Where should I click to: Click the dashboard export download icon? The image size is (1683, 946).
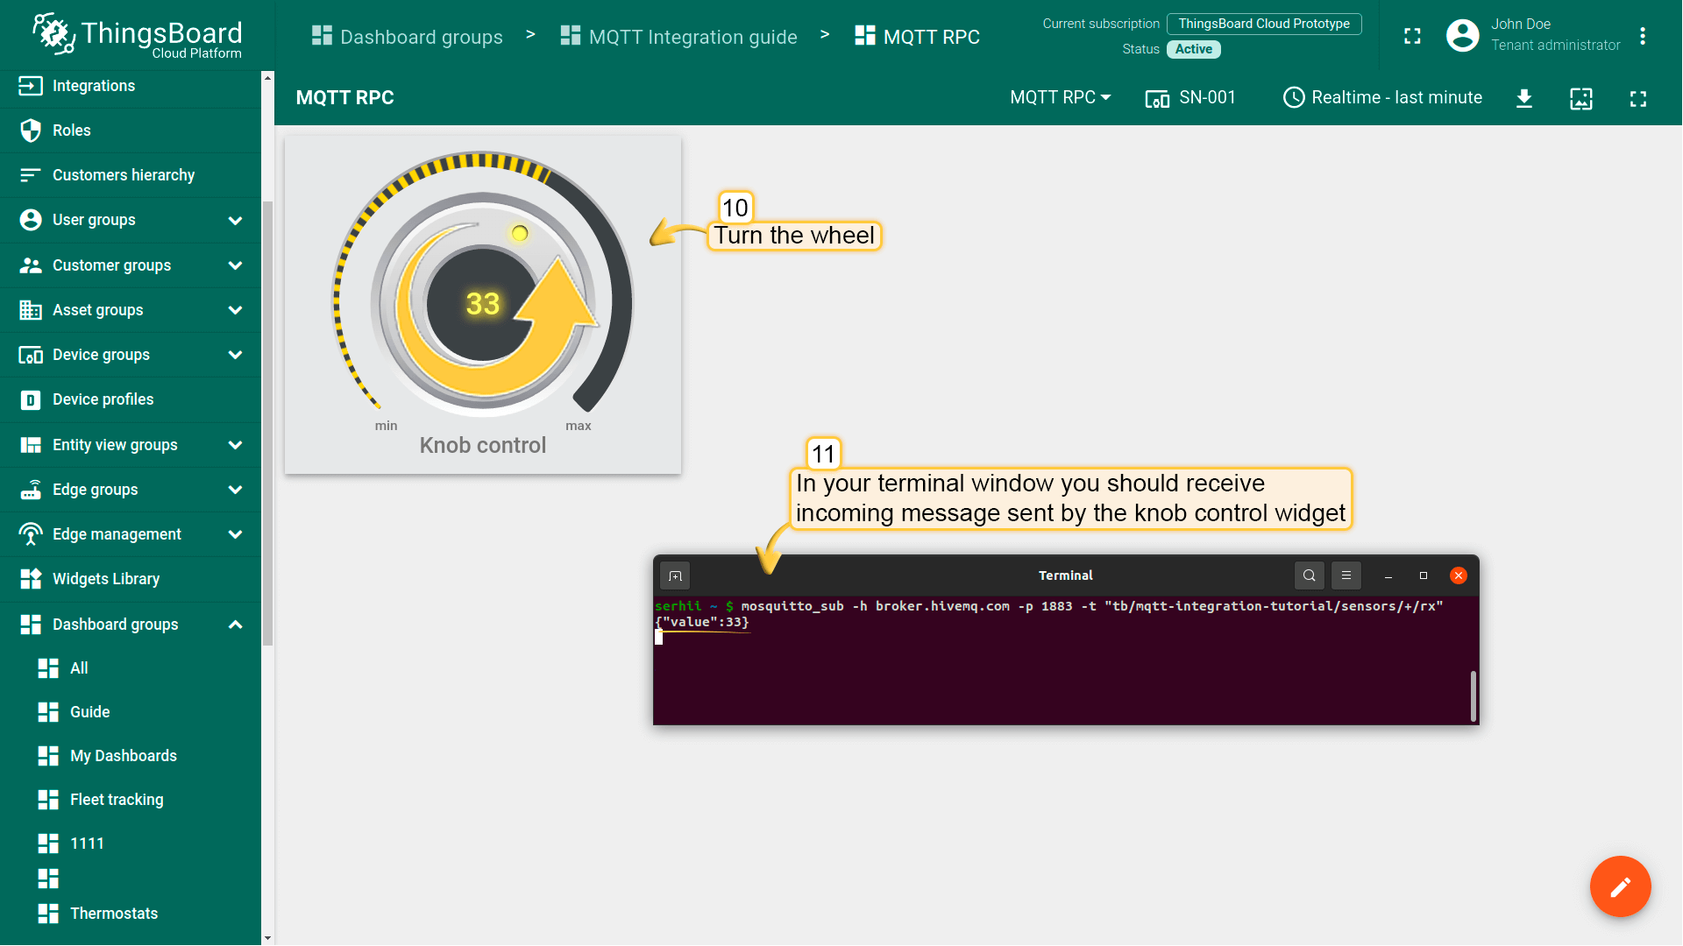(x=1524, y=98)
